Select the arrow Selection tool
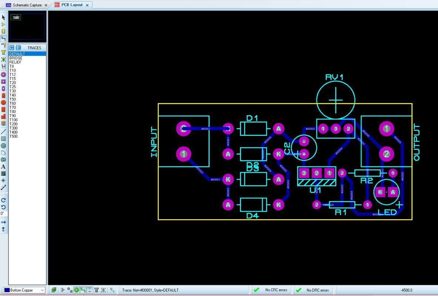The width and height of the screenshot is (438, 296). pos(3,17)
